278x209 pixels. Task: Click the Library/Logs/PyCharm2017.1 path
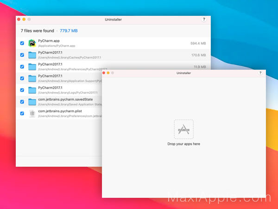68,92
